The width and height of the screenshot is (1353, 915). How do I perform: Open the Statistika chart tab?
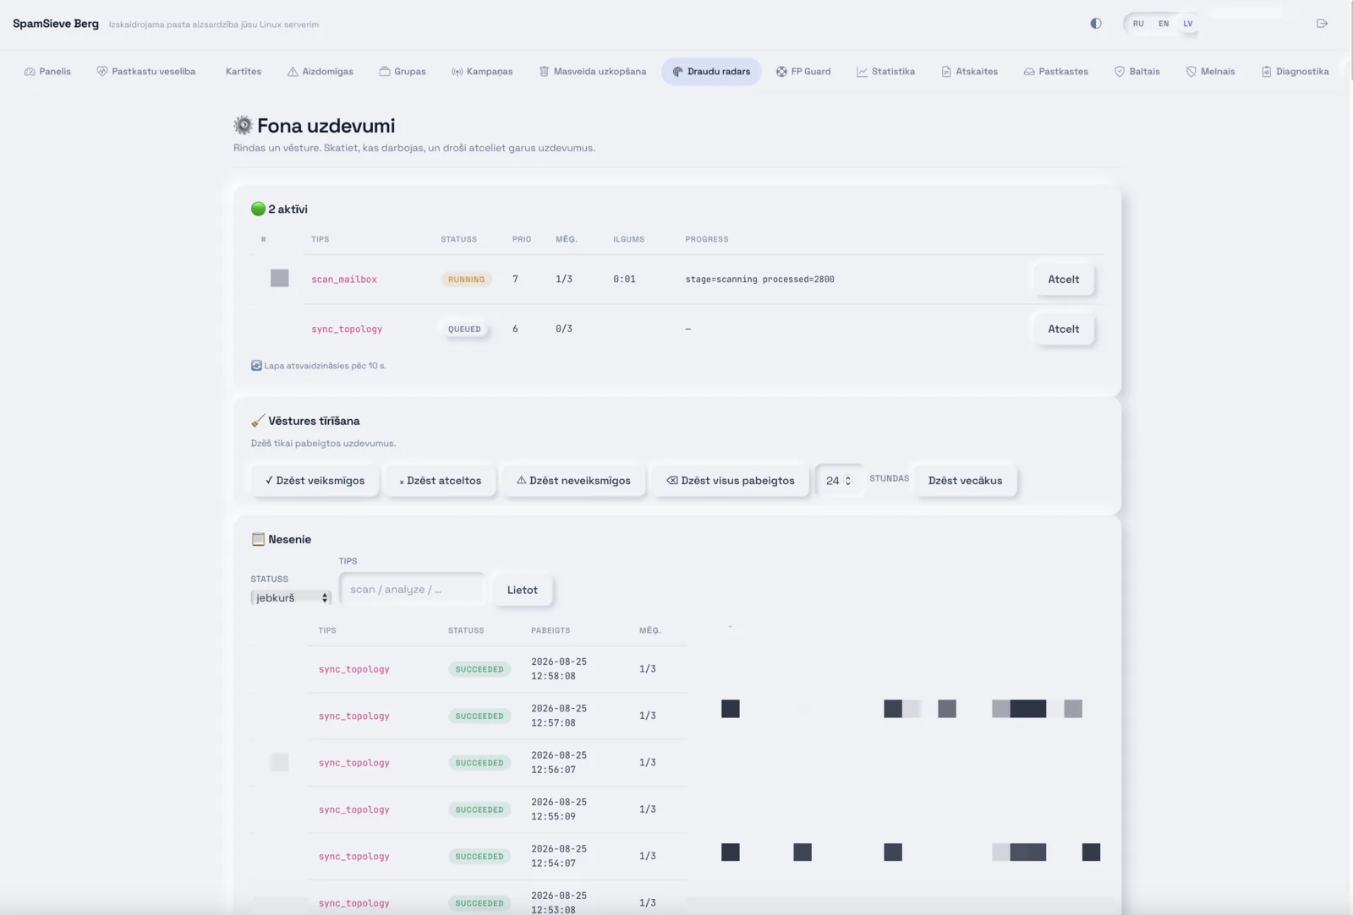[885, 72]
